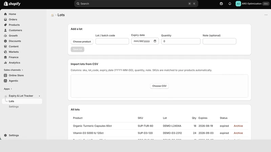
Task: Open the Growth gauge icon
Action: (5, 36)
